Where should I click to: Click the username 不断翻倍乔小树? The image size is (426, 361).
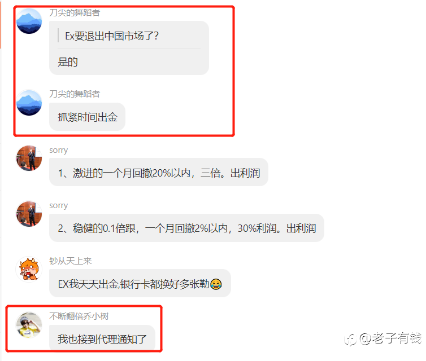(79, 316)
